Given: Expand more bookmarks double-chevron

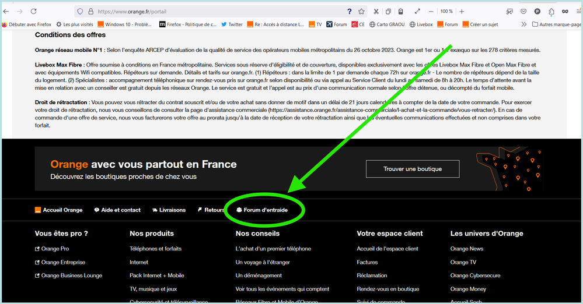Looking at the screenshot, I should (x=524, y=24).
